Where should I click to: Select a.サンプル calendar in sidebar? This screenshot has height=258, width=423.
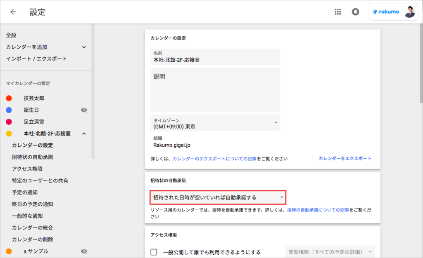36,251
